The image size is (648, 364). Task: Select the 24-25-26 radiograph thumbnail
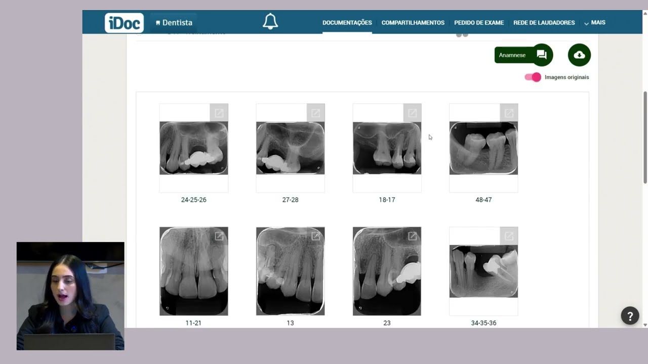(194, 148)
